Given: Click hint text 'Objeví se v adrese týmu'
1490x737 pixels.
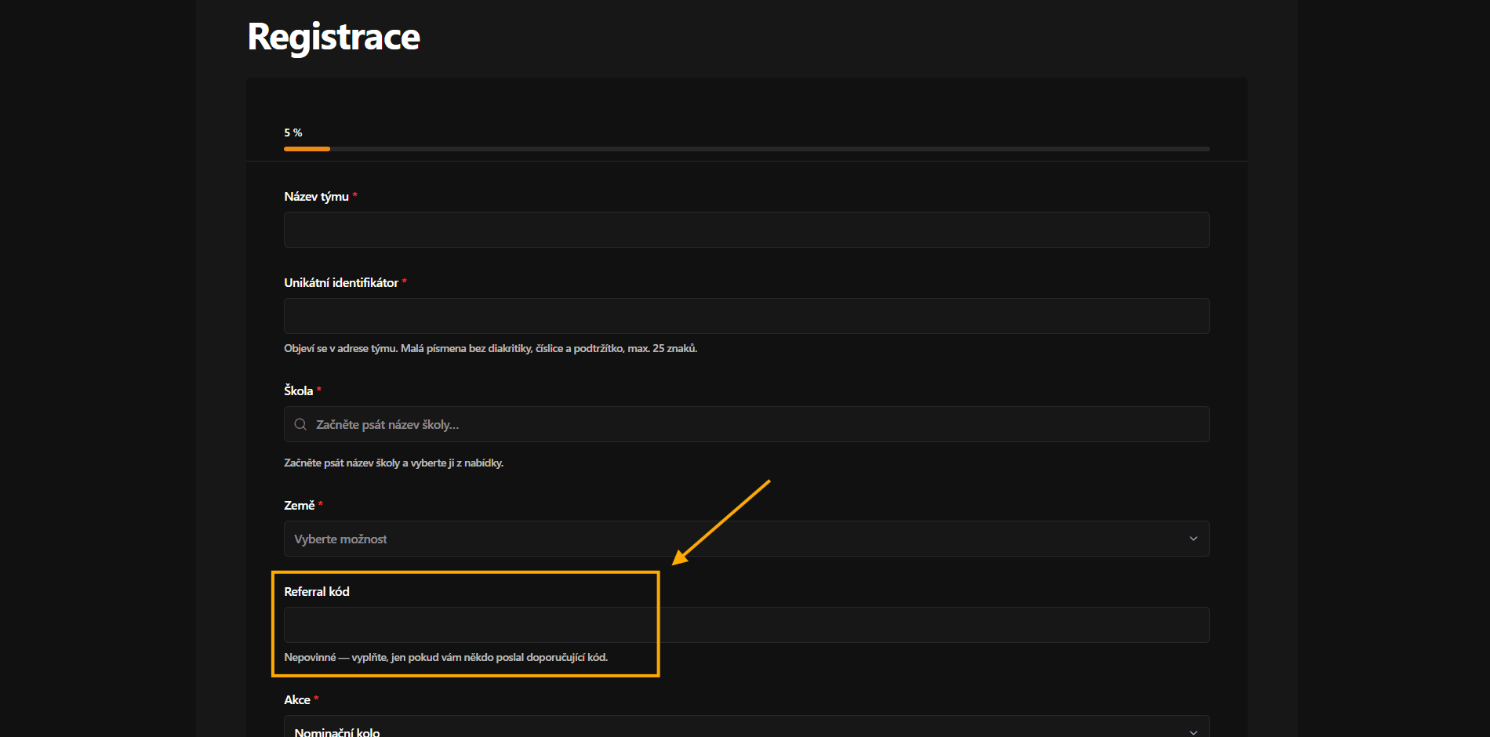Looking at the screenshot, I should [x=490, y=348].
